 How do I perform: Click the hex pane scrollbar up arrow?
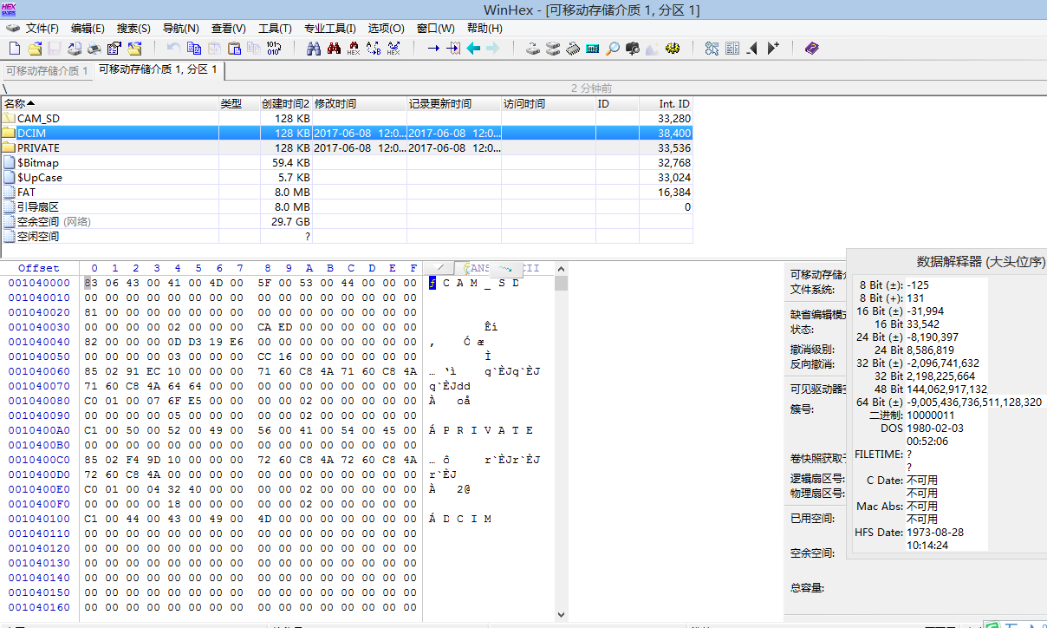click(x=561, y=268)
